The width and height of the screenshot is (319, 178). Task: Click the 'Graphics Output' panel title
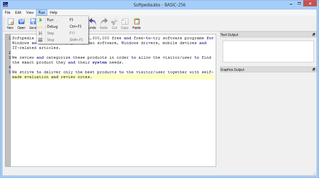click(232, 70)
